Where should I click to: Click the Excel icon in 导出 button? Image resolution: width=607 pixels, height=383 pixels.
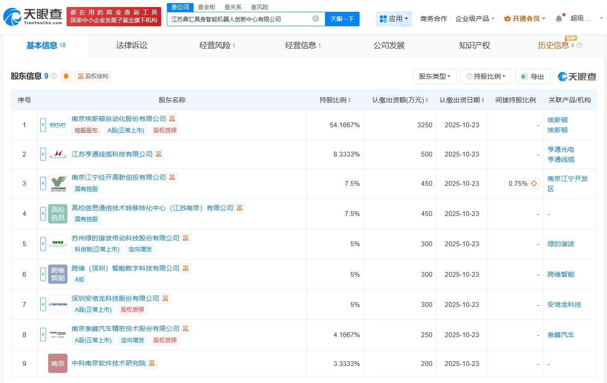(x=523, y=76)
